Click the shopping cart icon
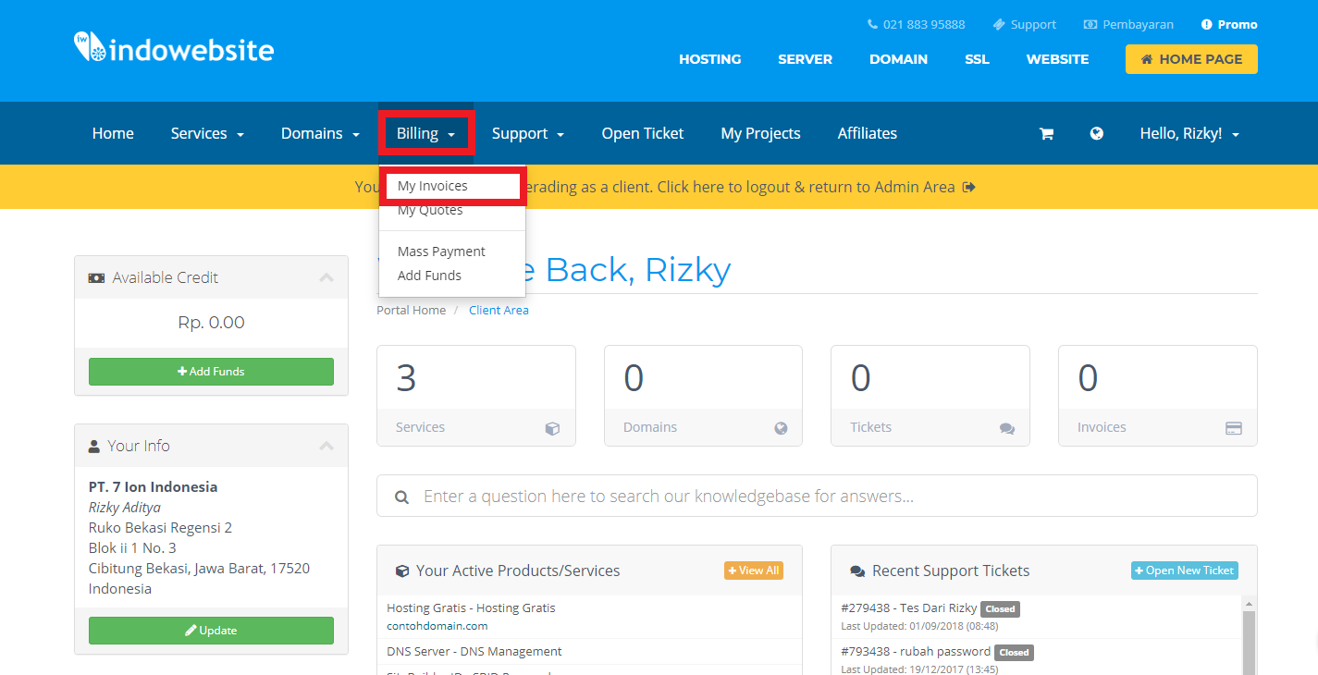The width and height of the screenshot is (1318, 675). click(x=1046, y=134)
